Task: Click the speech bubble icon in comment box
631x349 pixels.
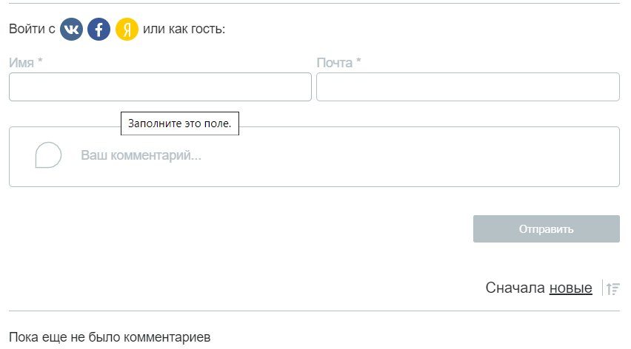Action: click(48, 155)
